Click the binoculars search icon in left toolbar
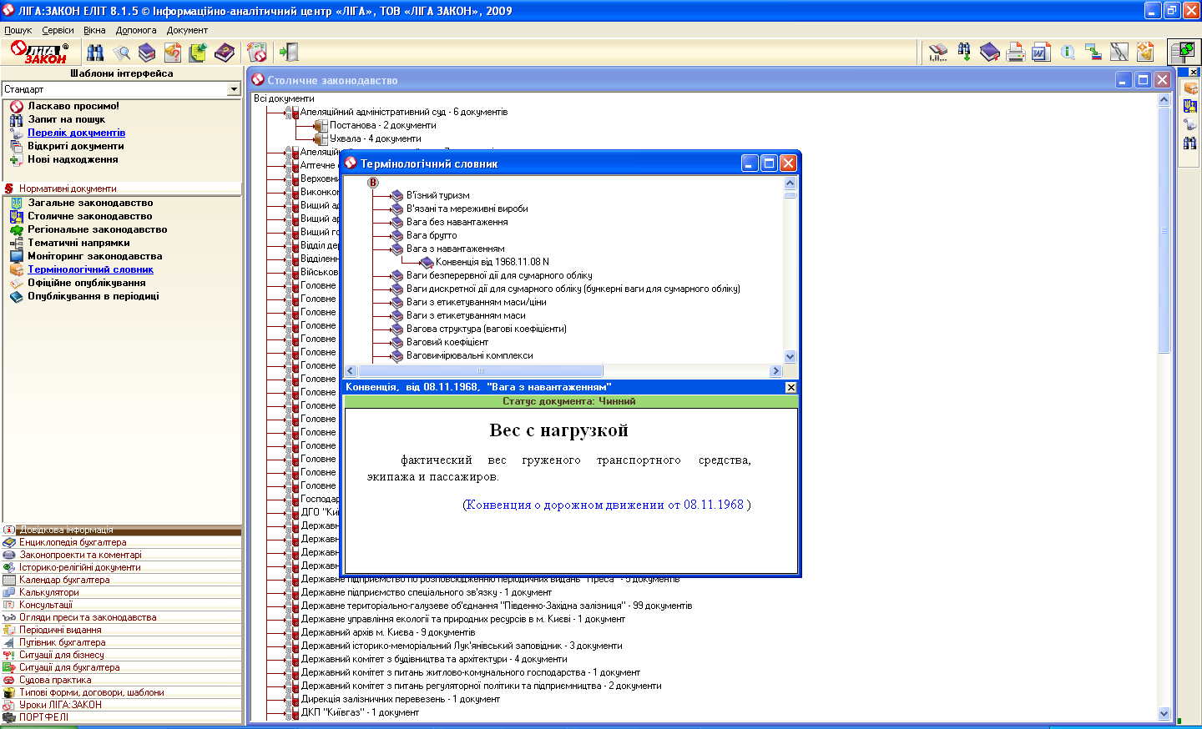Image resolution: width=1202 pixels, height=729 pixels. (x=96, y=53)
